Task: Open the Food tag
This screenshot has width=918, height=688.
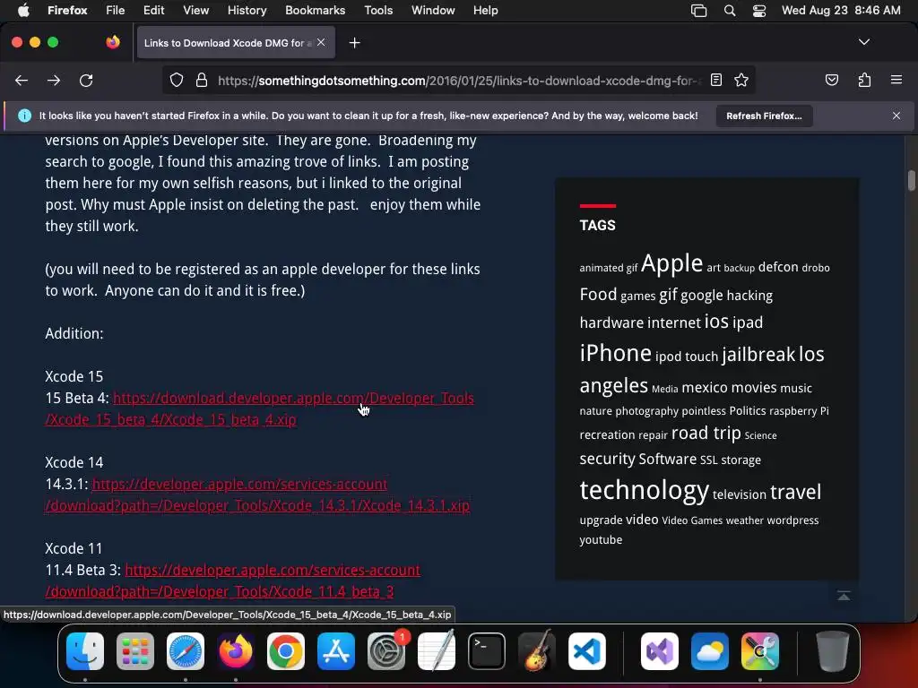Action: click(x=598, y=294)
